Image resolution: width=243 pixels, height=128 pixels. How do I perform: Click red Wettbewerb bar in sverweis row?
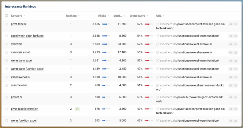pos(149,44)
